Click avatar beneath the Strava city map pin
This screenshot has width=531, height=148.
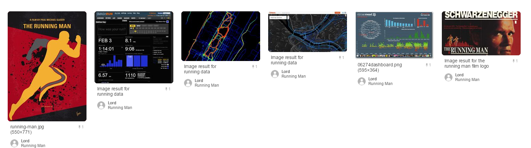[275, 74]
